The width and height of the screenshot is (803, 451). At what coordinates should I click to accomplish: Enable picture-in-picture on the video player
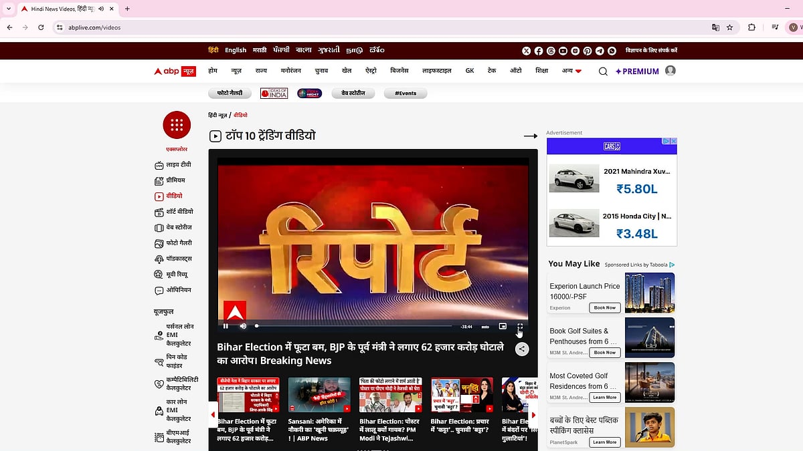(503, 327)
